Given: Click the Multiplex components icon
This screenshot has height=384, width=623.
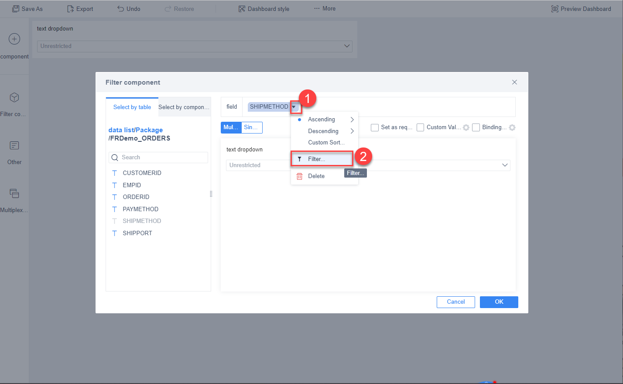Looking at the screenshot, I should pyautogui.click(x=14, y=193).
